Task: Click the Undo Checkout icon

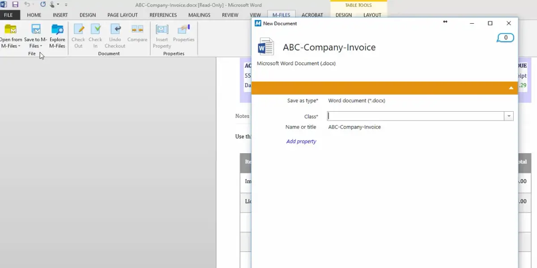Action: tap(115, 30)
